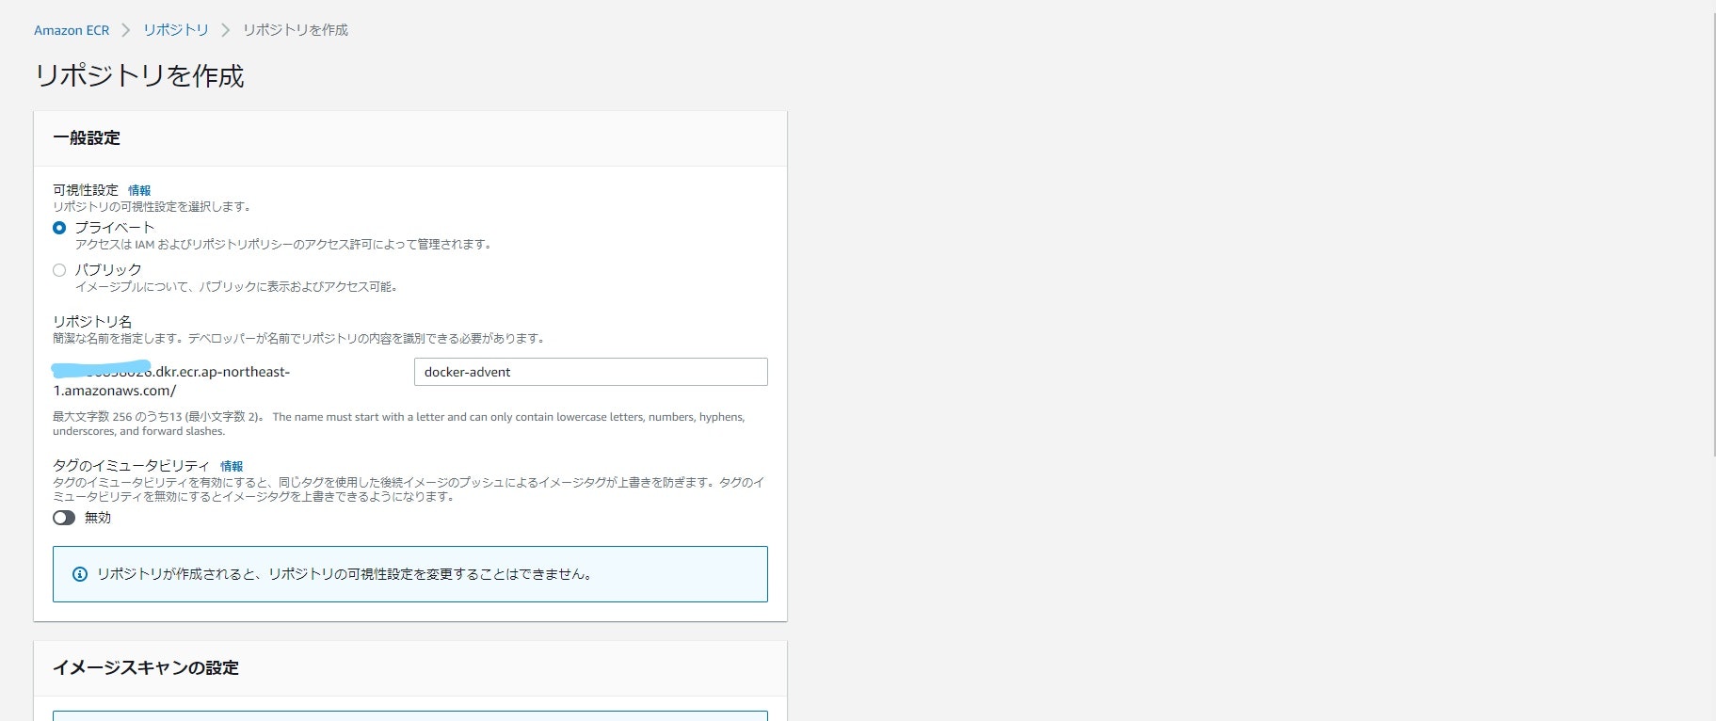Click the 一般設定 section header
The image size is (1716, 721).
[87, 138]
